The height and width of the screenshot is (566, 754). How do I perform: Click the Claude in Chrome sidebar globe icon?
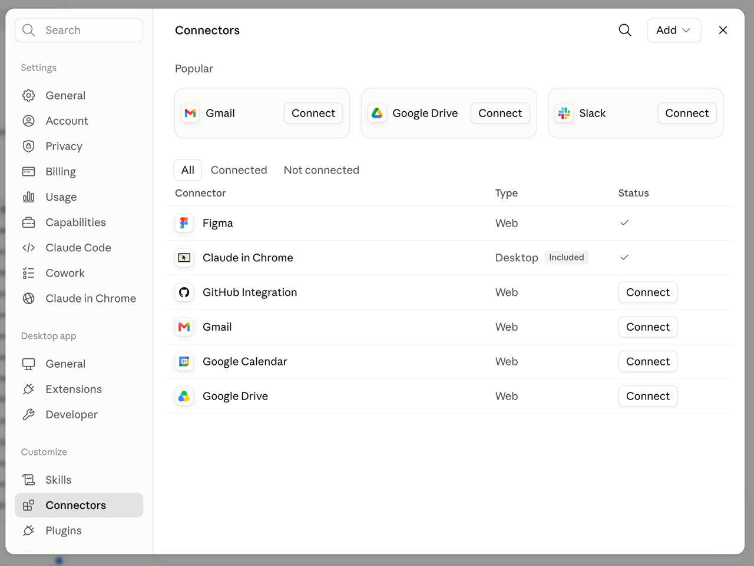28,298
